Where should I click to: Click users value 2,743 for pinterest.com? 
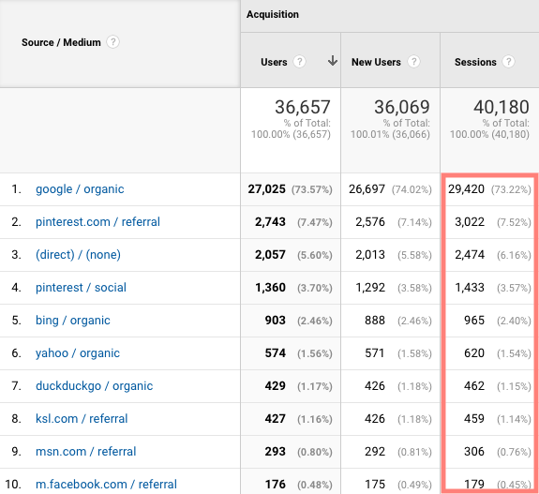pos(270,222)
